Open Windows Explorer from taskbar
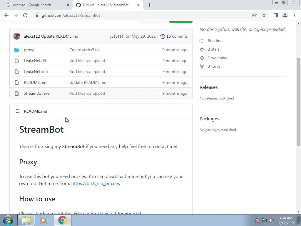301x226 pixels. click(26, 220)
